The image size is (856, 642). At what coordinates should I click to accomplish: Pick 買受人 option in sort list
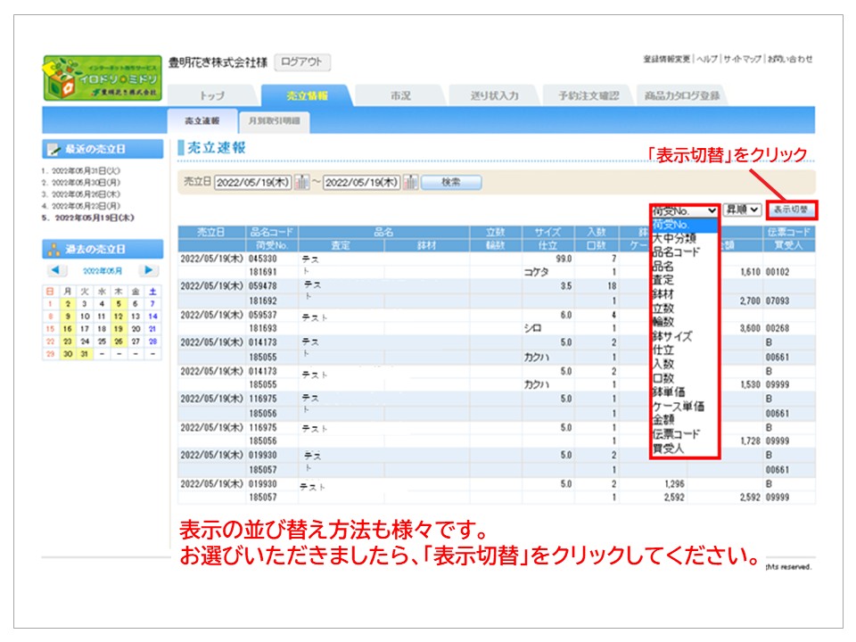pyautogui.click(x=668, y=449)
